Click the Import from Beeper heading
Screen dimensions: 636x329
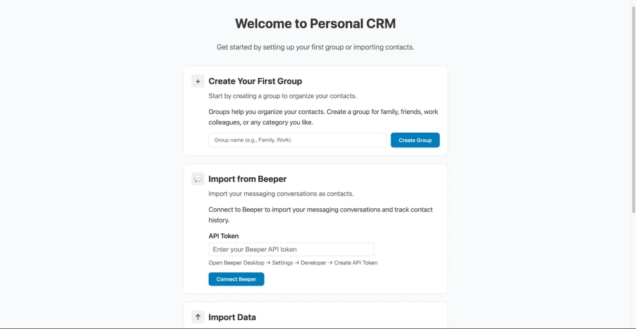[x=247, y=179]
